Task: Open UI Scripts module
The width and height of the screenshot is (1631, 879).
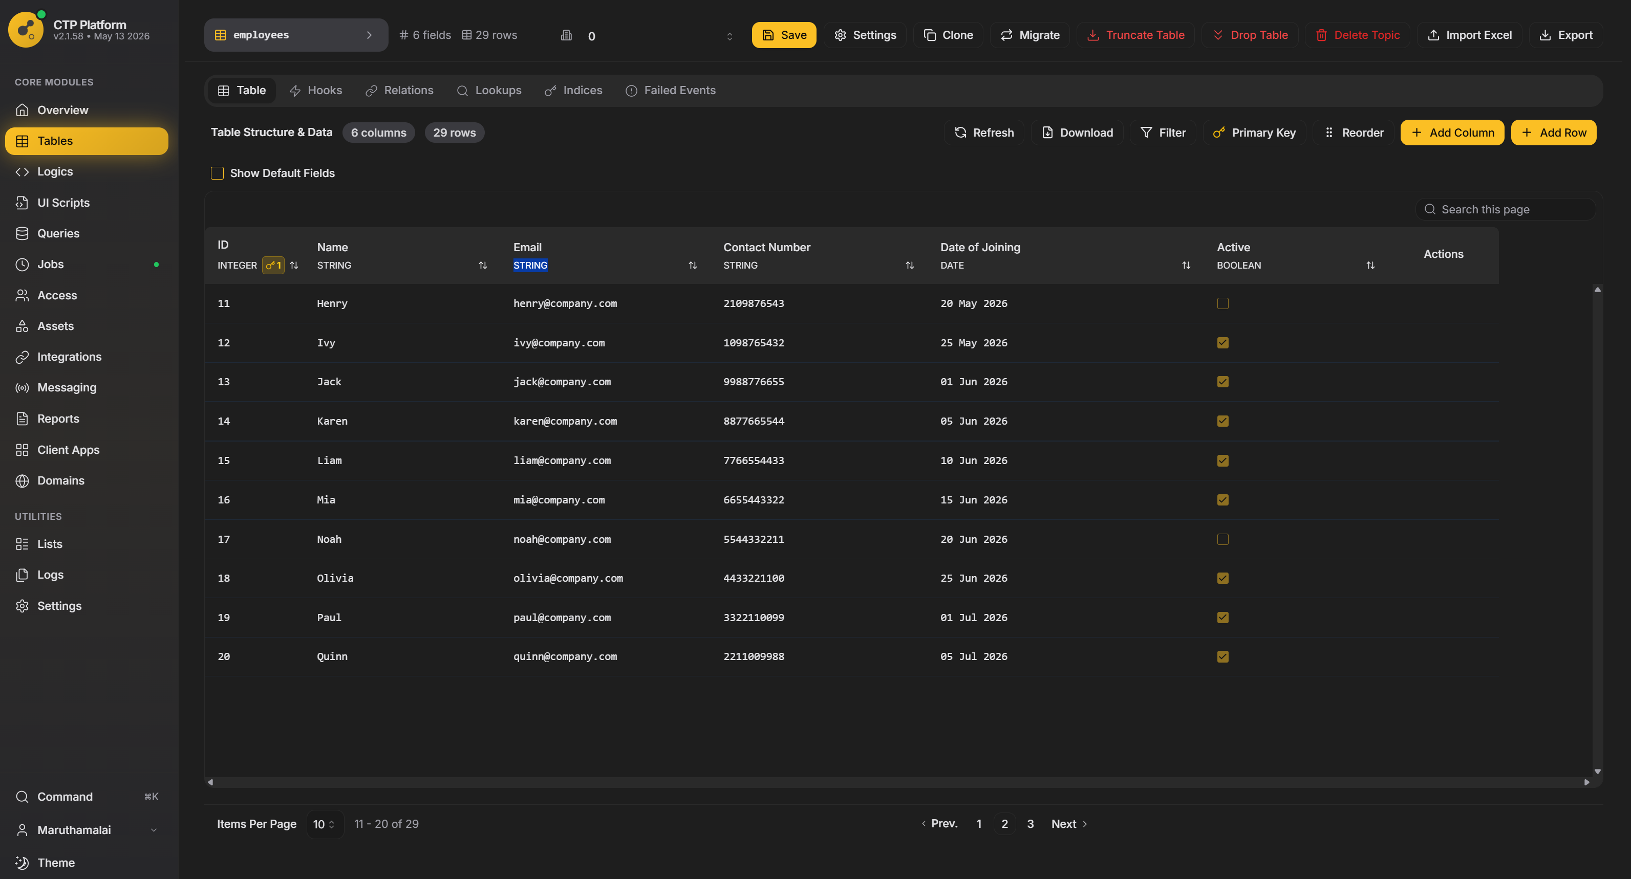Action: 87,203
